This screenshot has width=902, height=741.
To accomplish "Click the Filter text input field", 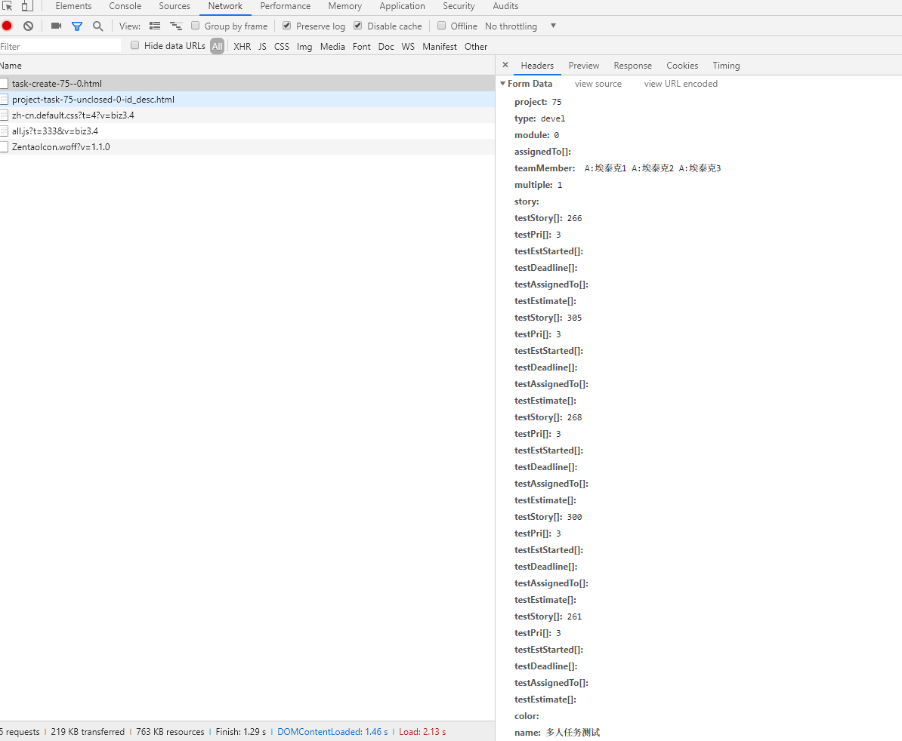I will [60, 46].
